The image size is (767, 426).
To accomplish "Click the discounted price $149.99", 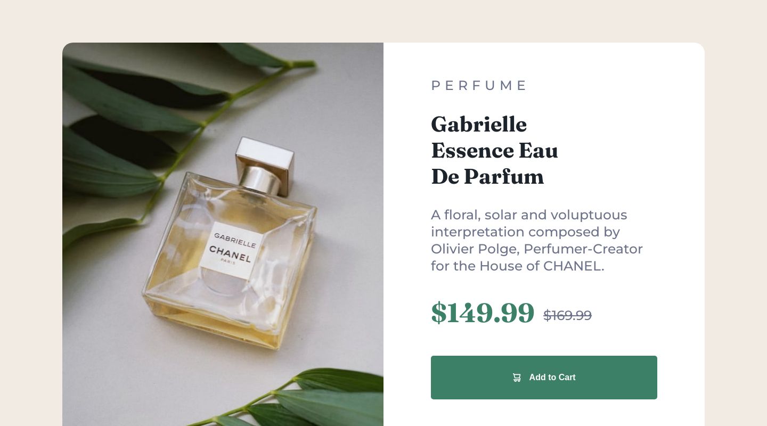I will [483, 313].
